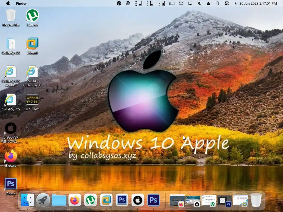Click the black Apple logo dock icon

pyautogui.click(x=138, y=200)
